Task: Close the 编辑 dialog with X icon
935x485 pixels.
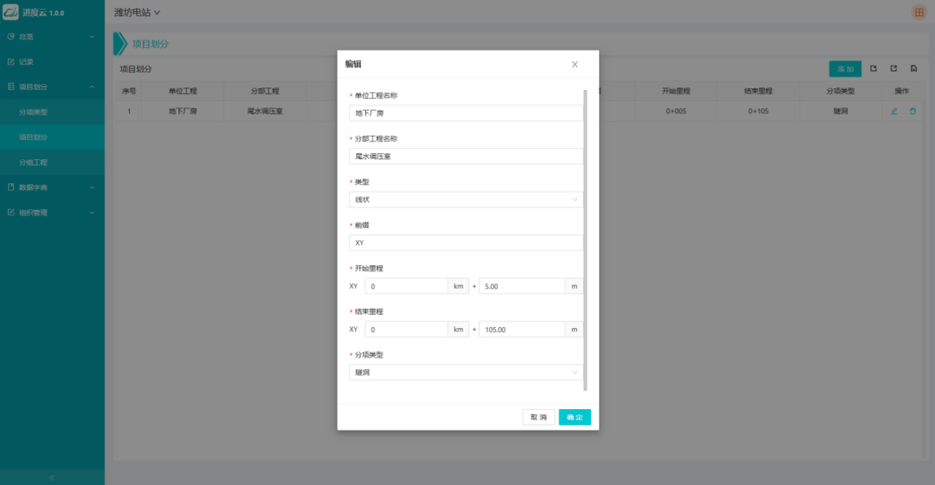Action: click(x=575, y=64)
